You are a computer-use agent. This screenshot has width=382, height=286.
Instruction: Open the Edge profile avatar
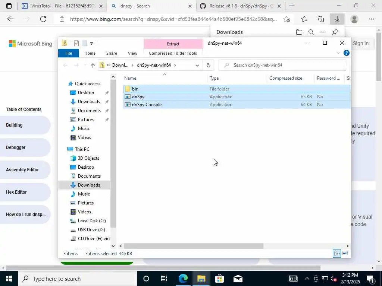[354, 19]
